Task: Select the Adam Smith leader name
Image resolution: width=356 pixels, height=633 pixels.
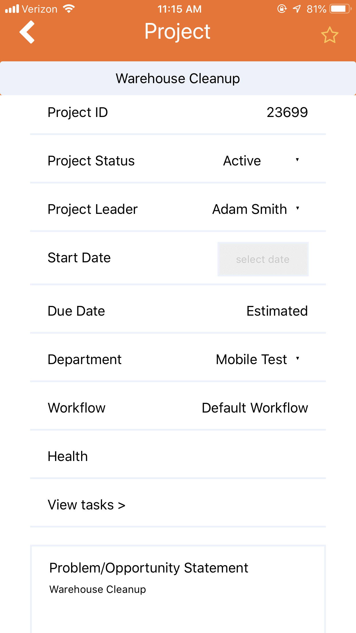Action: [x=249, y=209]
